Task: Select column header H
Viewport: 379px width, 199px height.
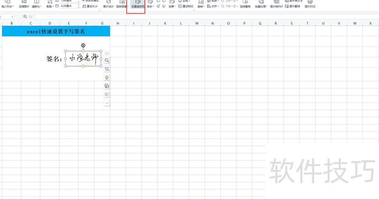Action: pyautogui.click(x=118, y=23)
